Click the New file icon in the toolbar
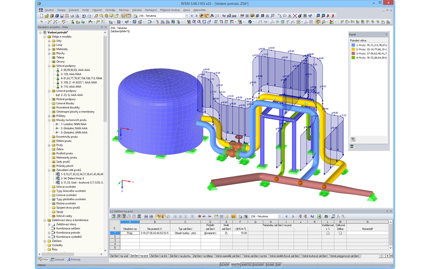The image size is (430, 269). point(42,16)
